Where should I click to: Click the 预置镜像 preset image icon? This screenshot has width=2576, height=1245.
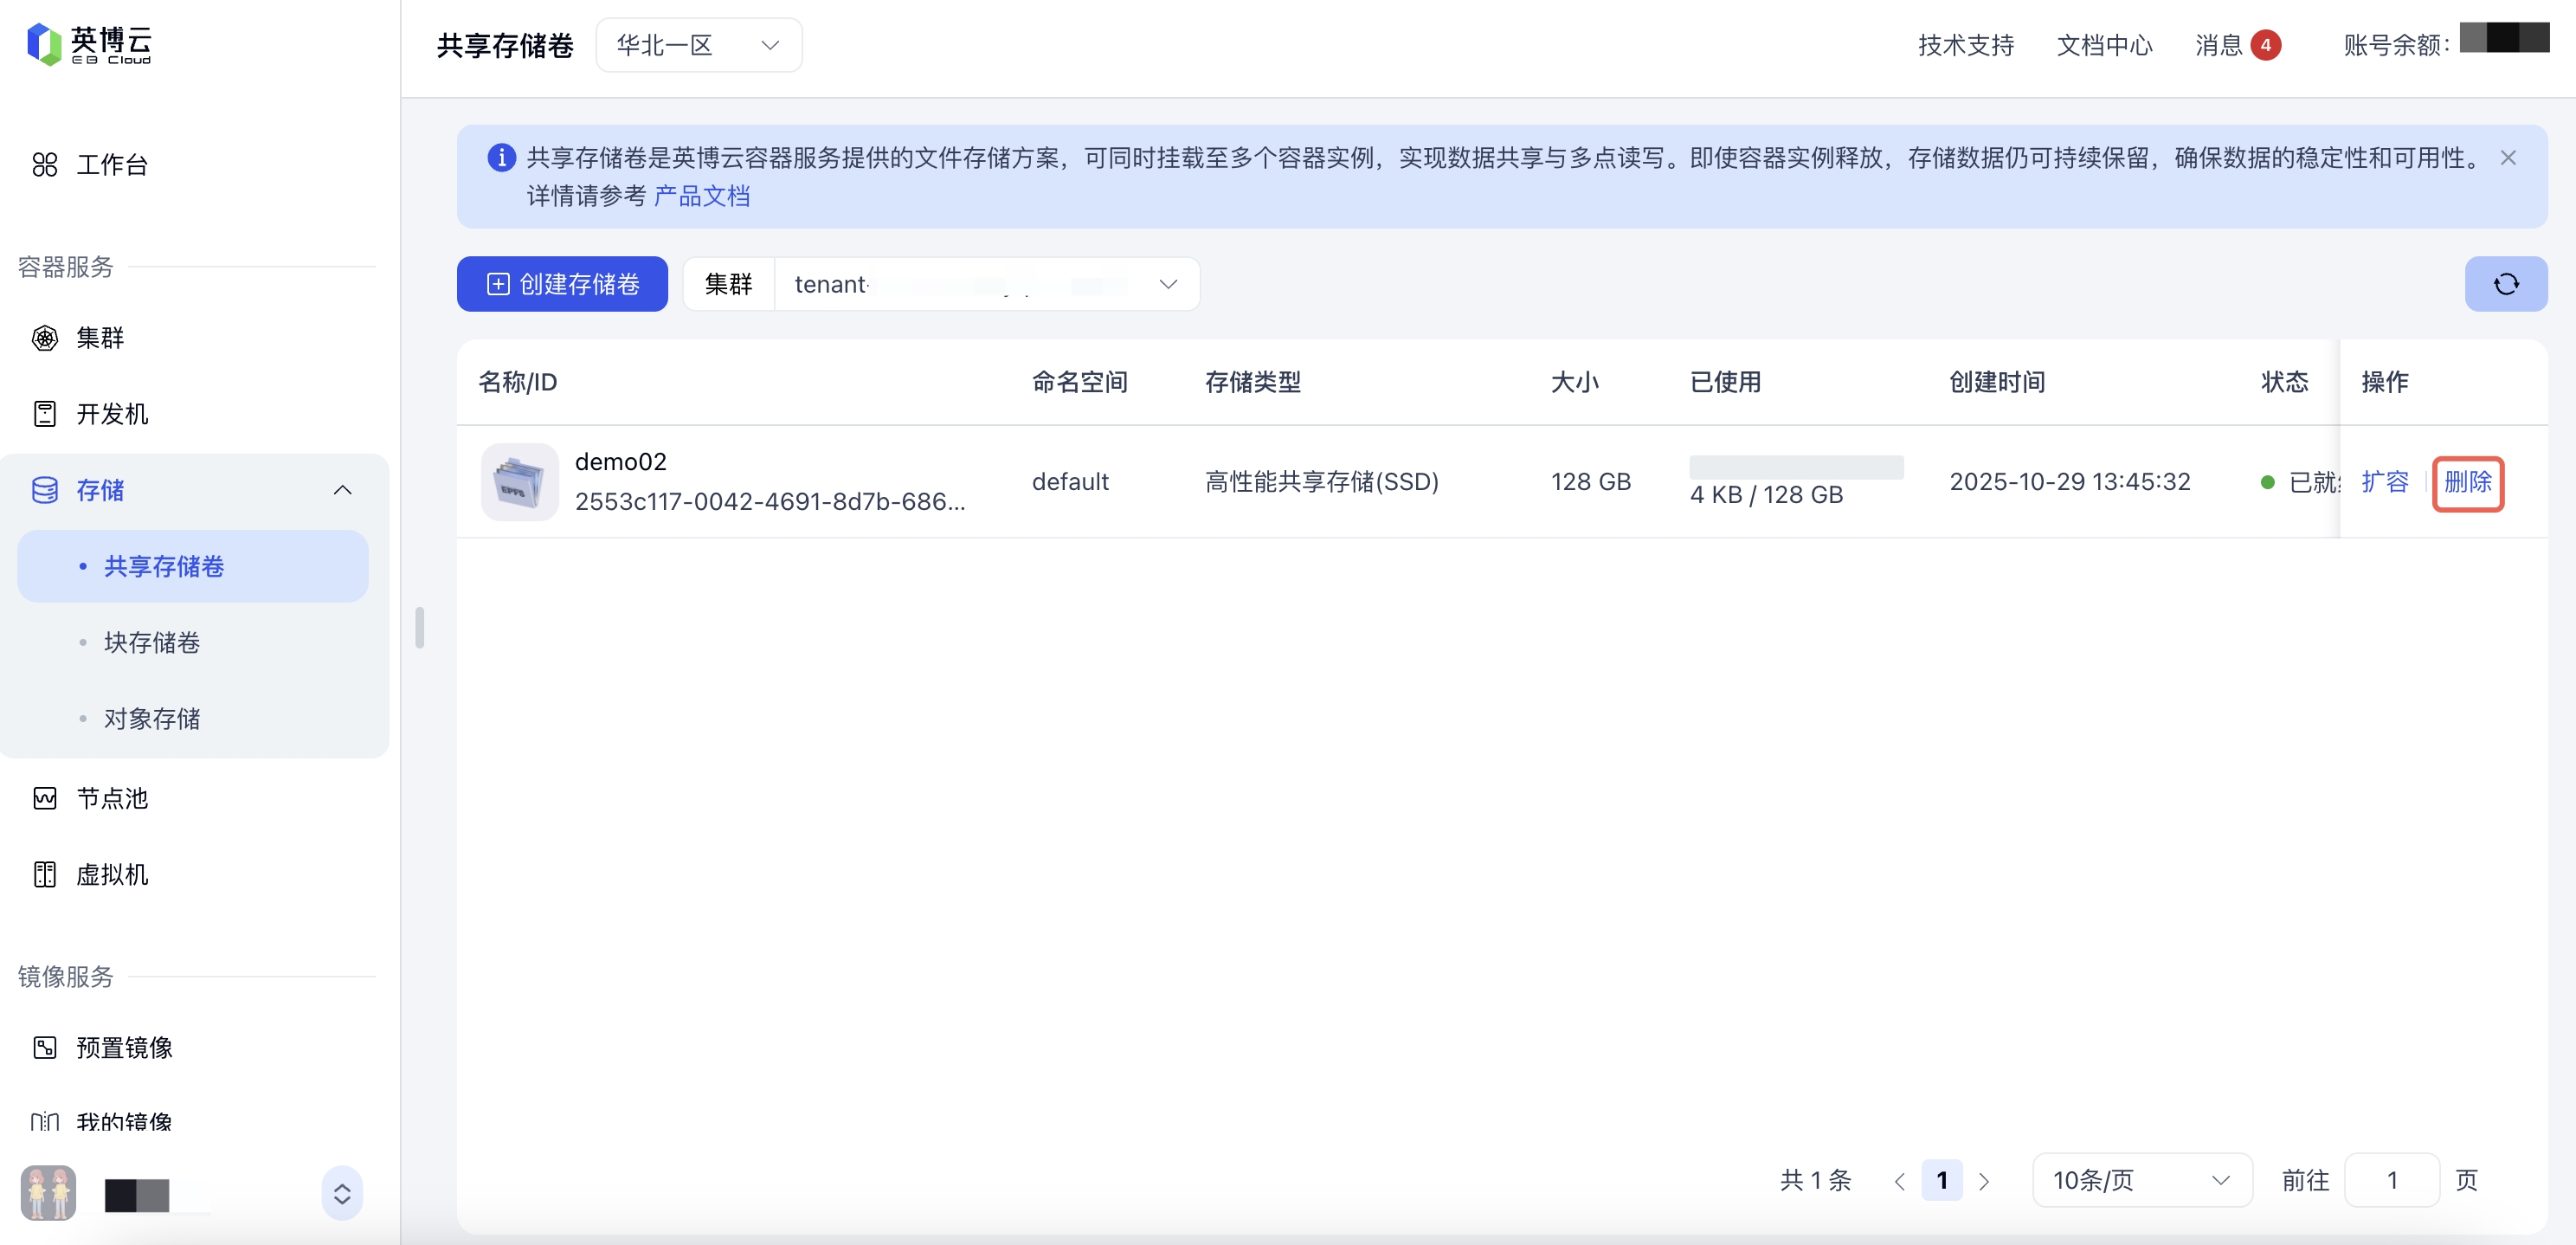[45, 1047]
